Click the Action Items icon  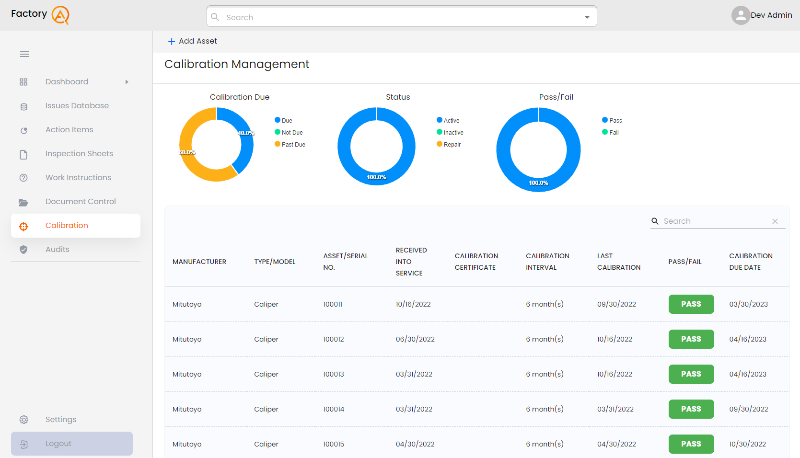tap(23, 130)
